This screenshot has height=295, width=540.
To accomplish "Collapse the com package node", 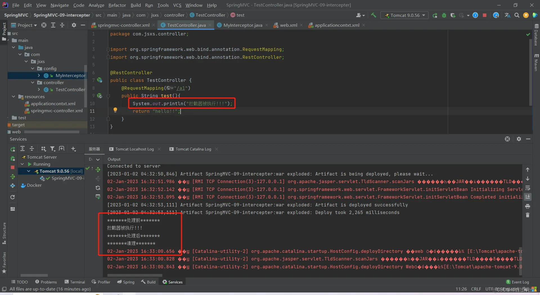I will point(20,54).
